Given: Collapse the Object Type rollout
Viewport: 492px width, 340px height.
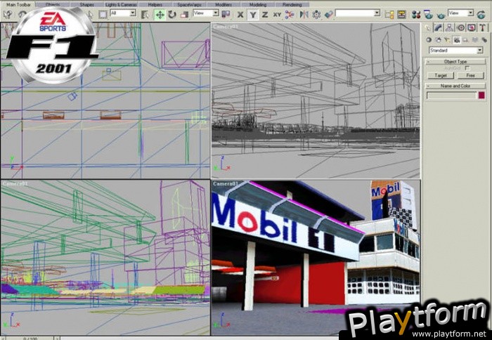Looking at the screenshot, I should pyautogui.click(x=455, y=62).
